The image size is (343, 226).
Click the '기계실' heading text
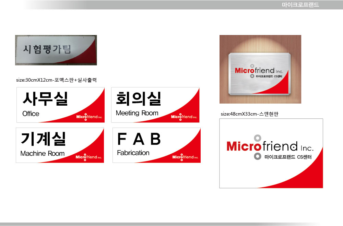[43, 139]
